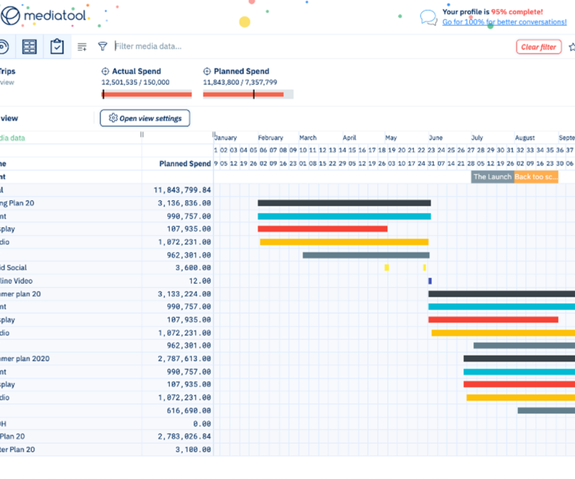
Task: Click the Planned Spend progress bar
Action: pos(248,94)
